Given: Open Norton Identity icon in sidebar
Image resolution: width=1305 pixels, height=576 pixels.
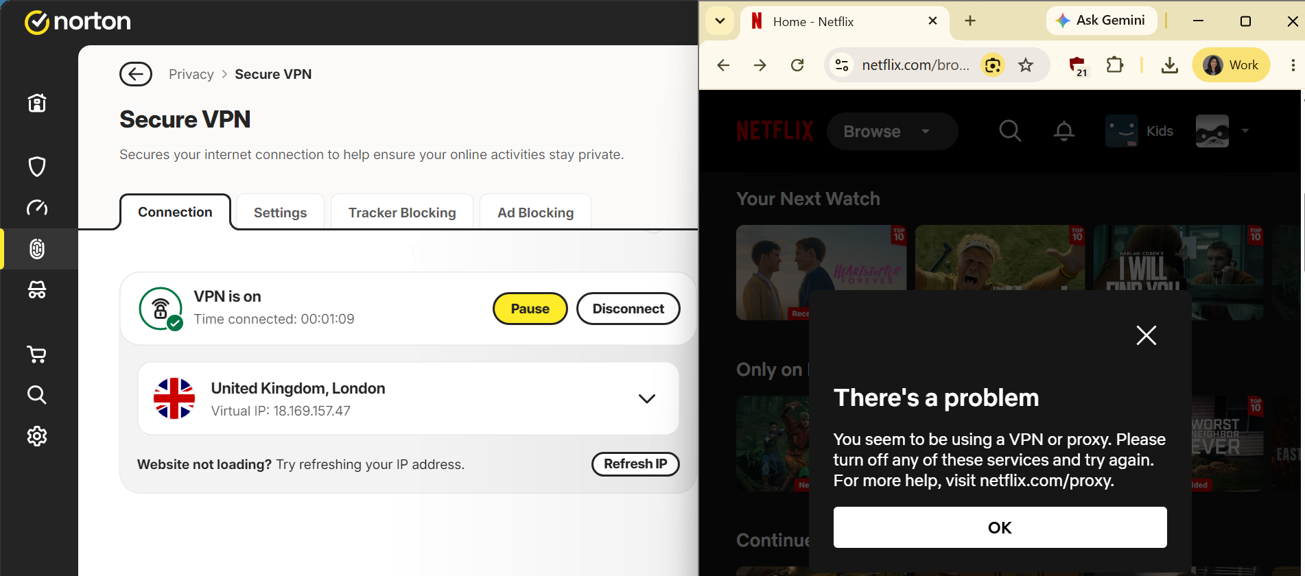Looking at the screenshot, I should click(37, 290).
